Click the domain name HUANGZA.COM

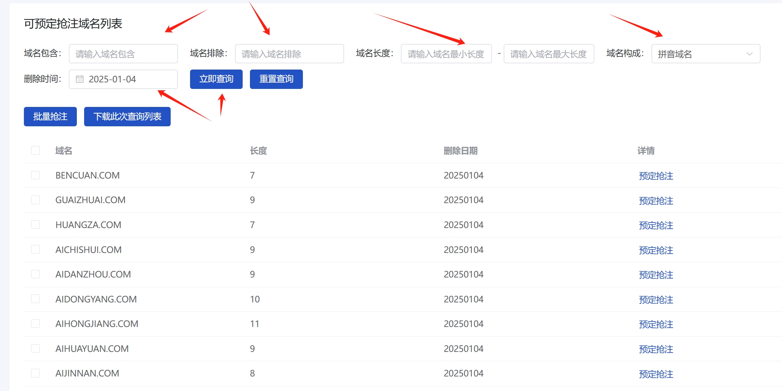88,225
